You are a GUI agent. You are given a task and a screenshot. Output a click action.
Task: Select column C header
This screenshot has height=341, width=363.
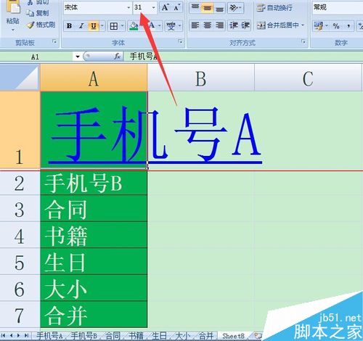(x=309, y=78)
